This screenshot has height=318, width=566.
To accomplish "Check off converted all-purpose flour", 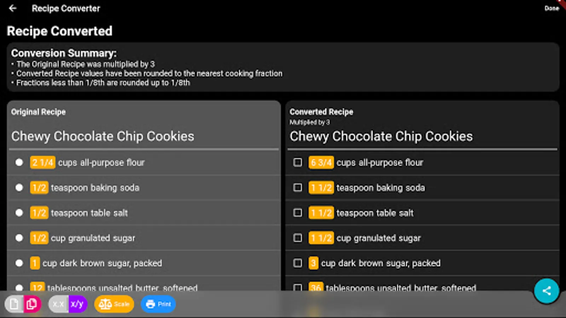I will click(x=298, y=162).
